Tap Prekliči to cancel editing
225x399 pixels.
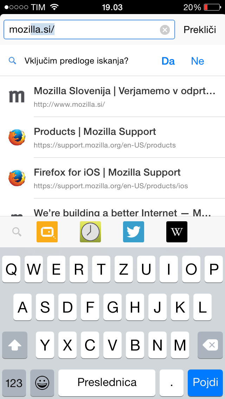pos(200,30)
